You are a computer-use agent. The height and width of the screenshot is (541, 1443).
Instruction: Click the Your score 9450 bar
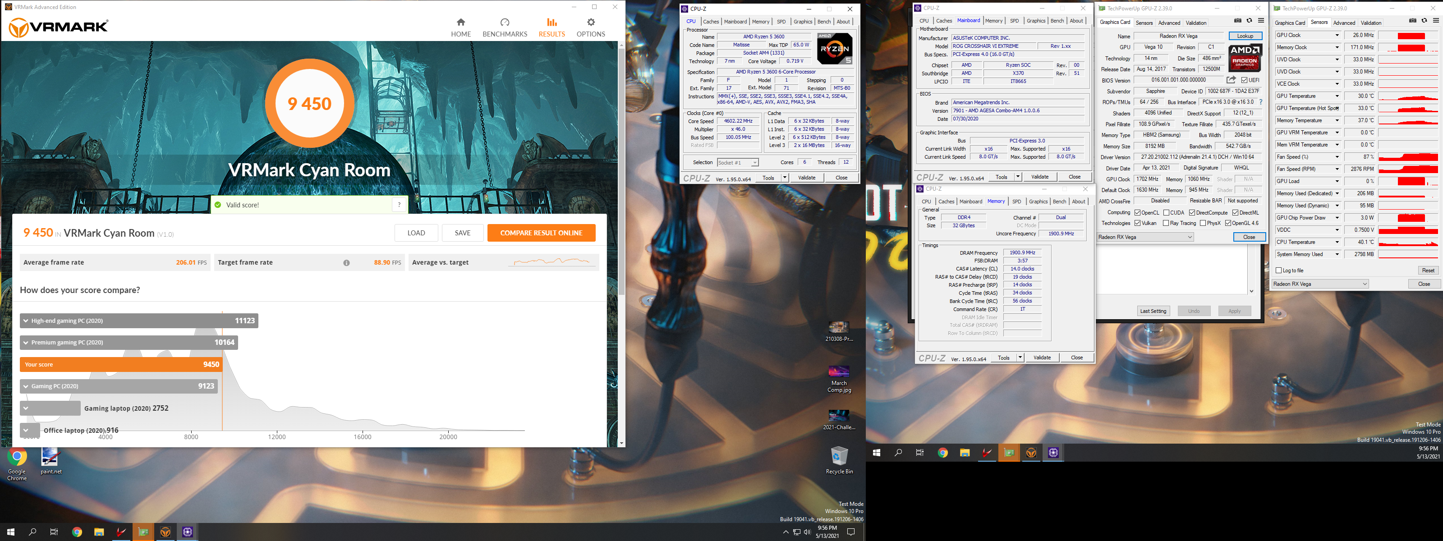pyautogui.click(x=121, y=365)
